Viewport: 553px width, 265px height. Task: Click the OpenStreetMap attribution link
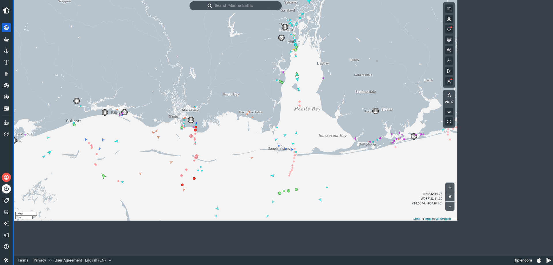click(443, 219)
